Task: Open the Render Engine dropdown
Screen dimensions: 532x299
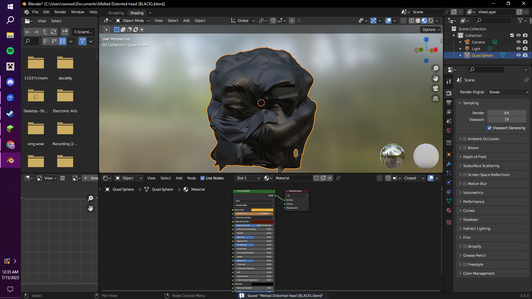Action: 508,92
